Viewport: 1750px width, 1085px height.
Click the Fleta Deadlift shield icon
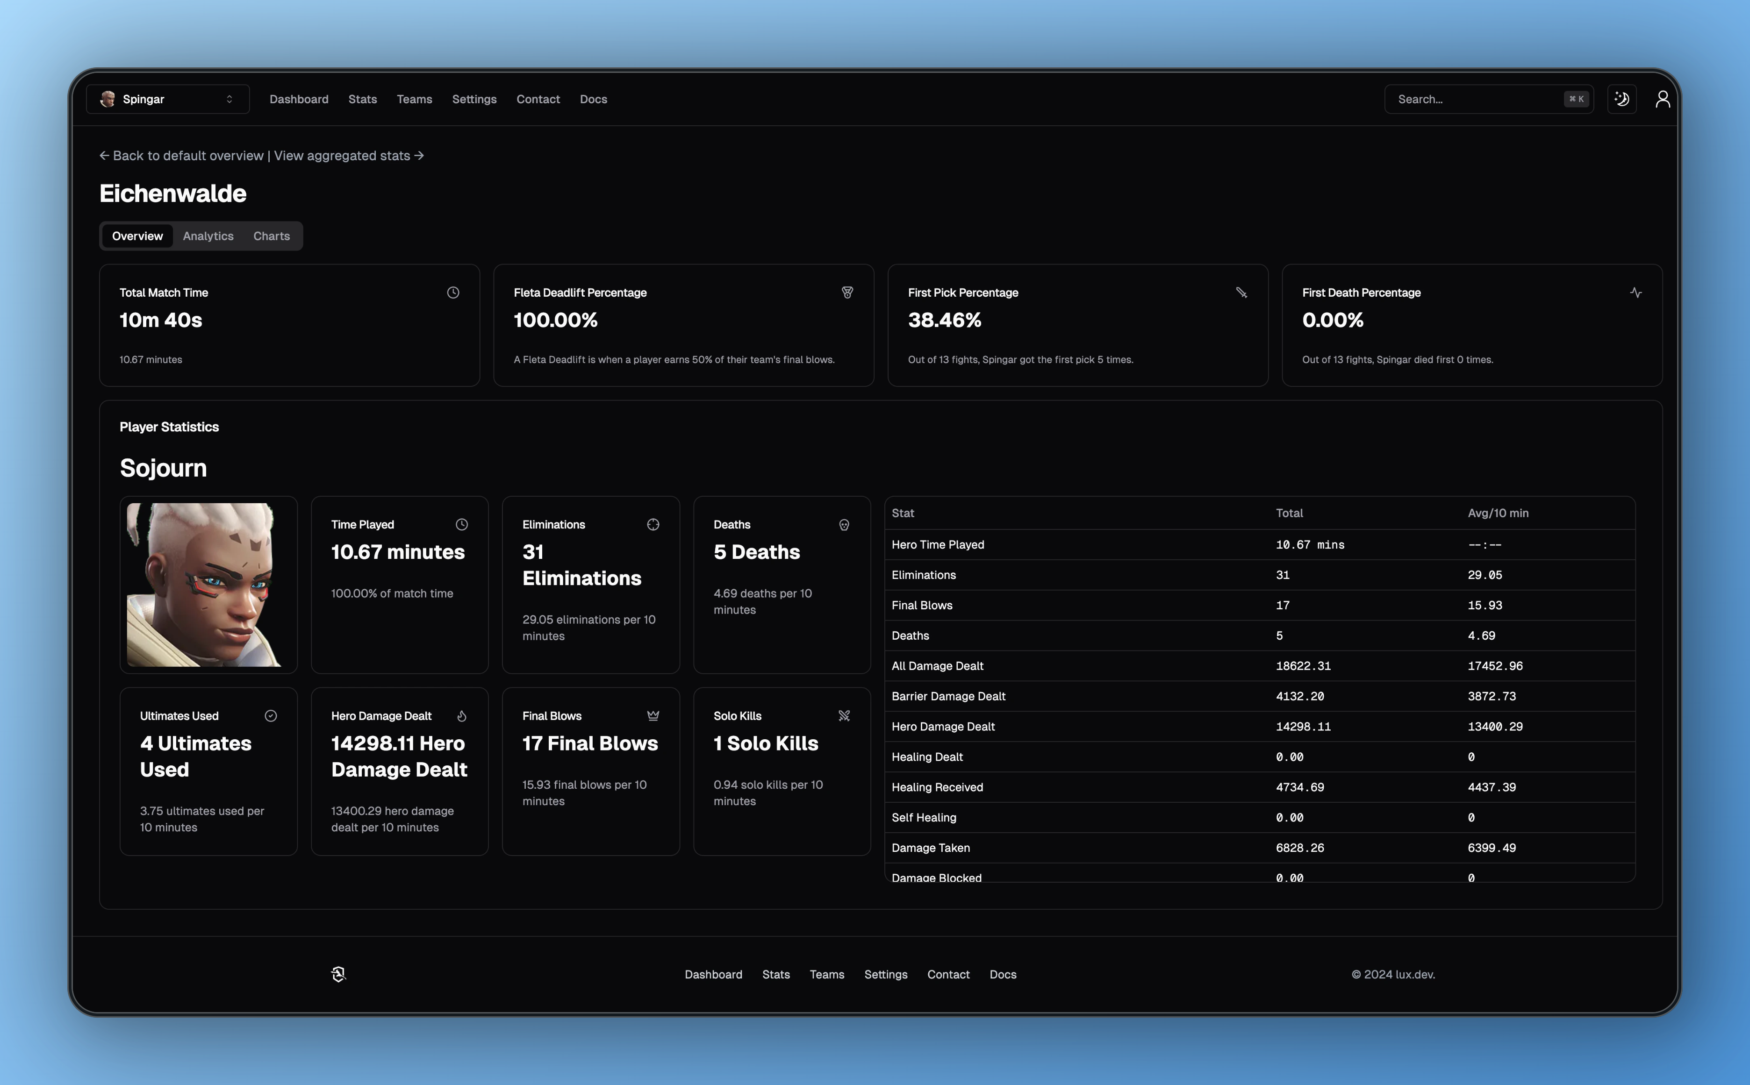pos(847,293)
